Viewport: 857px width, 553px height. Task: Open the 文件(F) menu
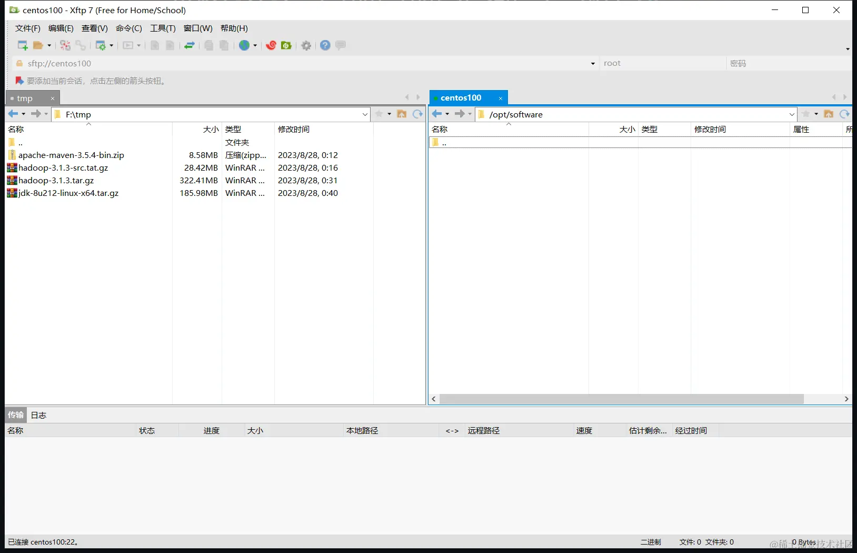[28, 28]
